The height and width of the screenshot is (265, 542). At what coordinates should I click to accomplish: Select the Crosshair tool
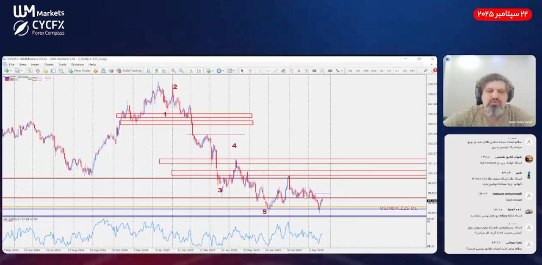coord(250,71)
